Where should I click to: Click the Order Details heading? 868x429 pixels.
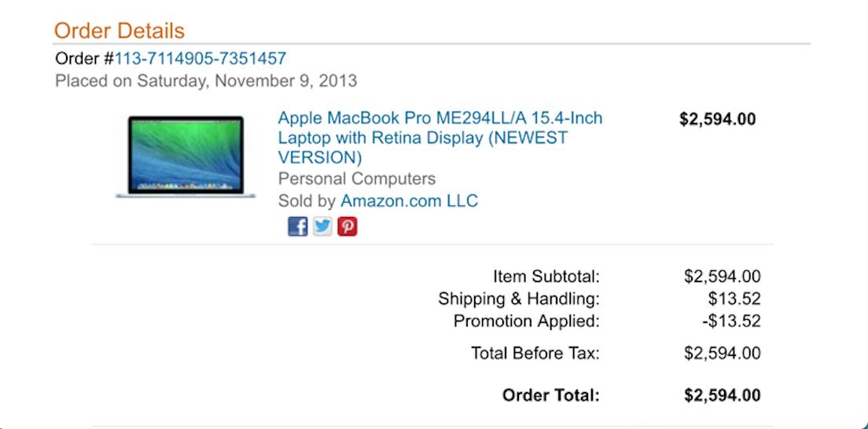point(120,31)
